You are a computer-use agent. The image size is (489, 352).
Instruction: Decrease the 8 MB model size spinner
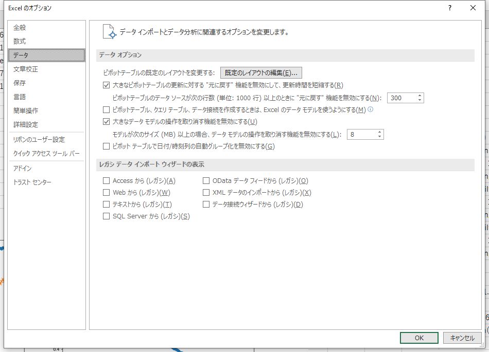tap(379, 137)
